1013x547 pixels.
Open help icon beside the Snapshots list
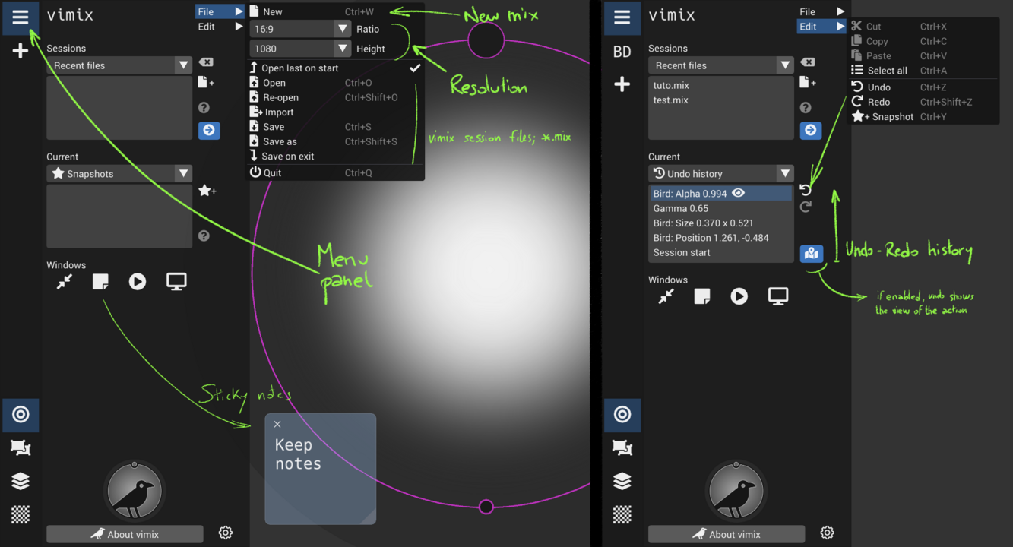pos(204,236)
